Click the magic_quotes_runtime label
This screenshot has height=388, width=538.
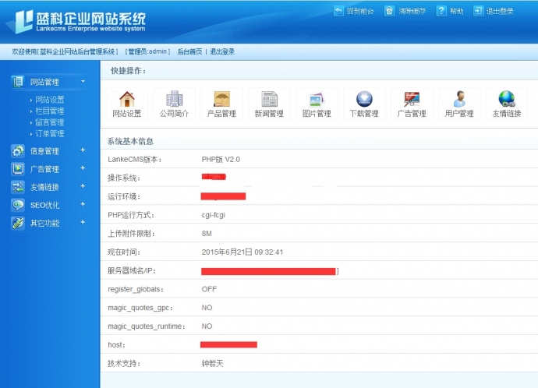click(x=147, y=326)
